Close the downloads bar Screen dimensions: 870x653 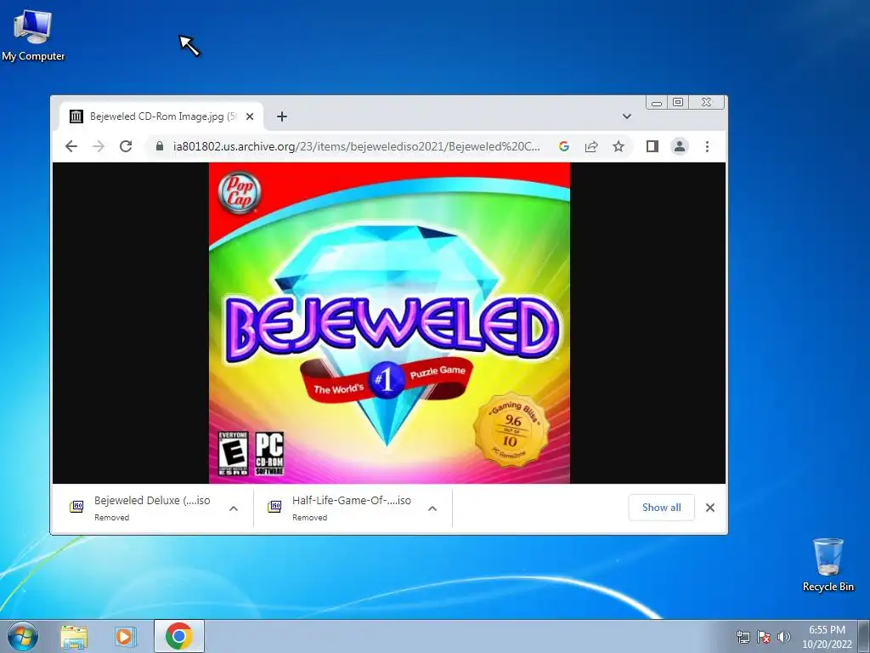[x=709, y=508]
